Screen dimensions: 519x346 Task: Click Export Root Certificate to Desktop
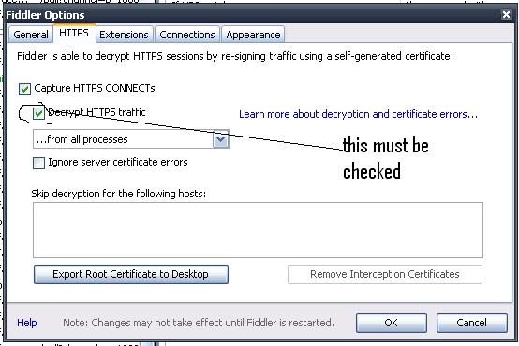pyautogui.click(x=131, y=274)
